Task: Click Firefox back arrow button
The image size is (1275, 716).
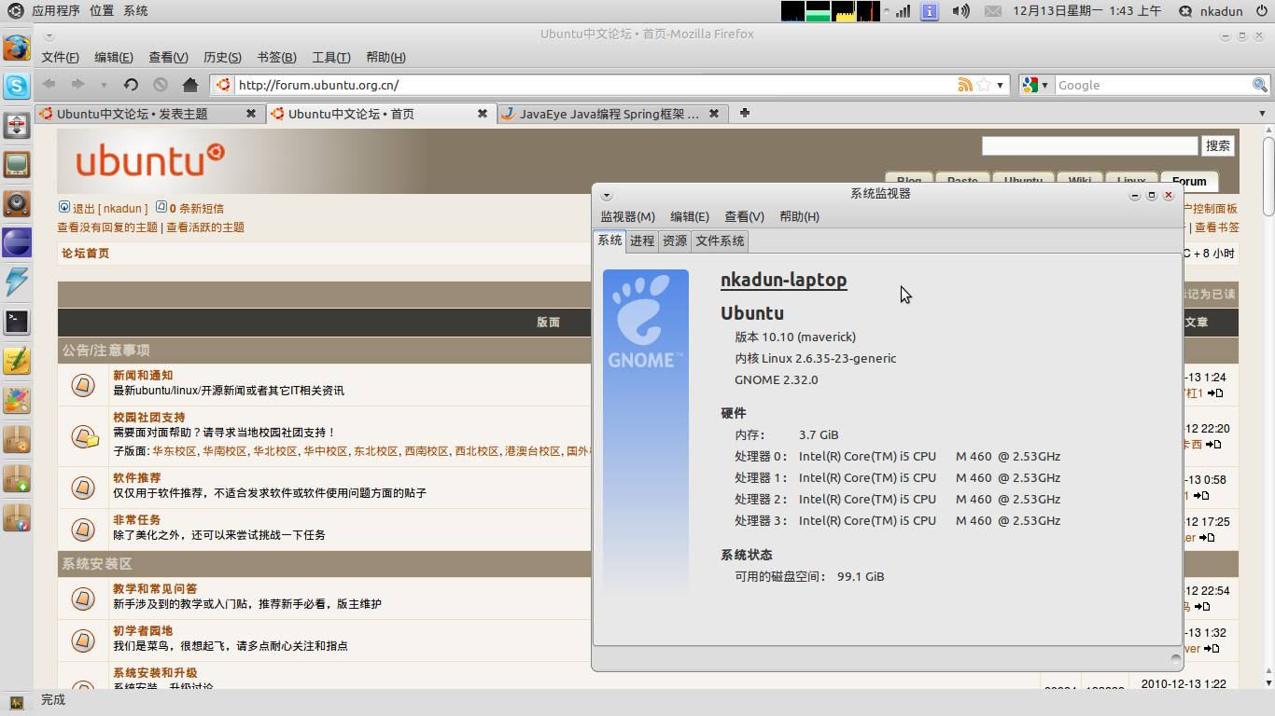Action: (x=49, y=85)
